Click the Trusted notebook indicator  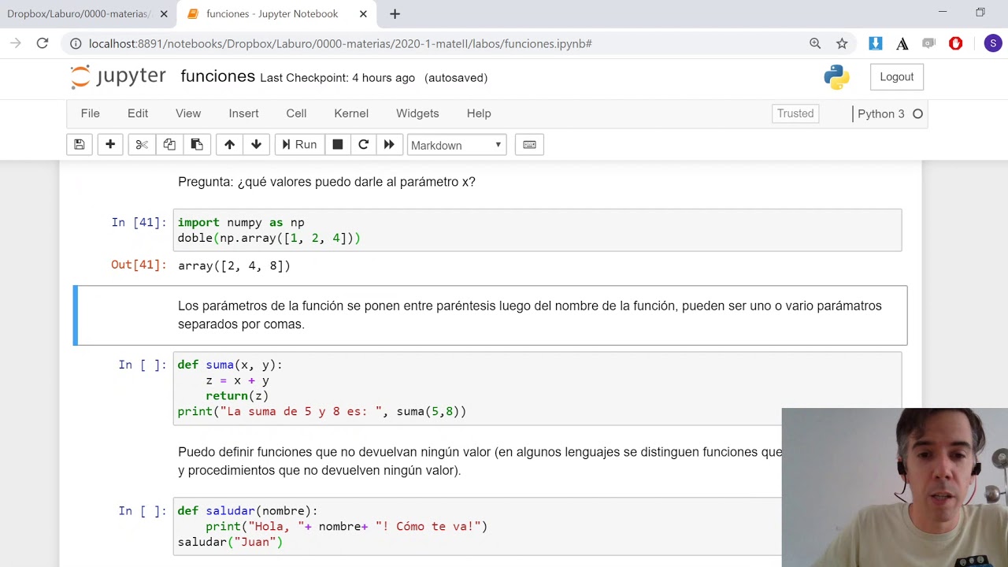point(795,113)
